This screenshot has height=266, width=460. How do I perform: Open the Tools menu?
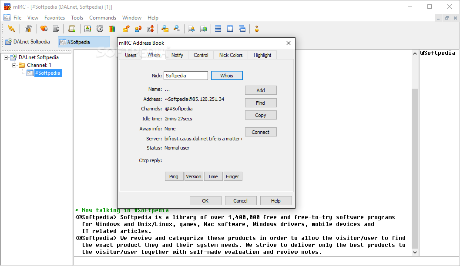tap(77, 17)
